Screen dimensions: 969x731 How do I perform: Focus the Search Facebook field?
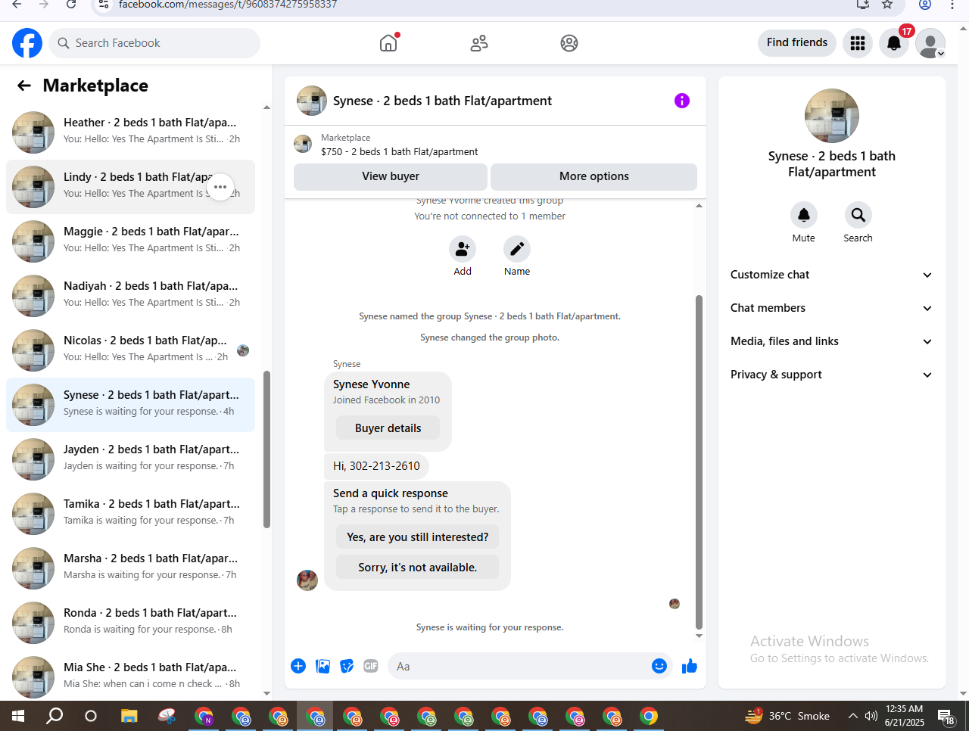point(154,43)
